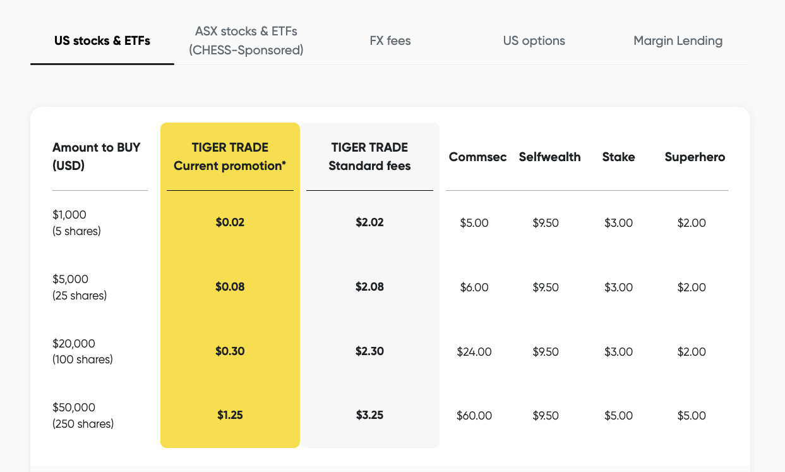
Task: Click the Selfwealth column header
Action: point(549,157)
